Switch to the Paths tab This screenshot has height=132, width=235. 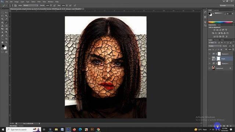point(222,40)
